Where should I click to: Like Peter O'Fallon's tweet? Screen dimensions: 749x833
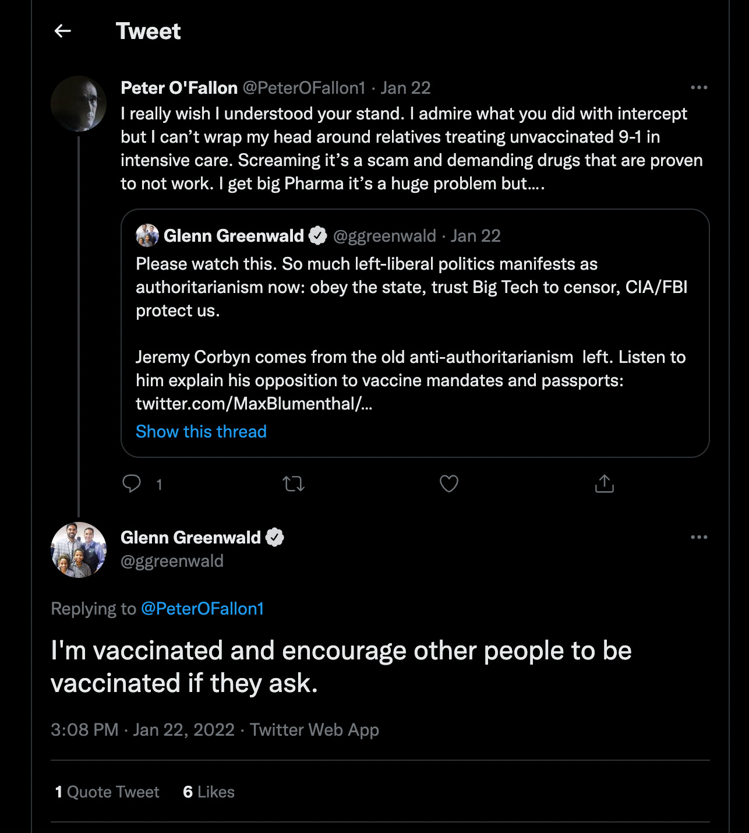click(x=448, y=483)
